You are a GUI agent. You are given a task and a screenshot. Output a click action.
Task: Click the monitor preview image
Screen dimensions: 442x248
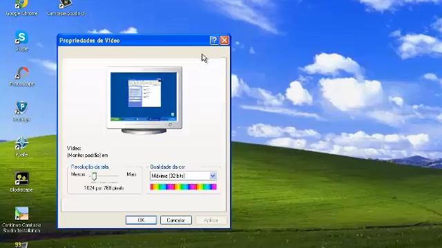click(144, 101)
